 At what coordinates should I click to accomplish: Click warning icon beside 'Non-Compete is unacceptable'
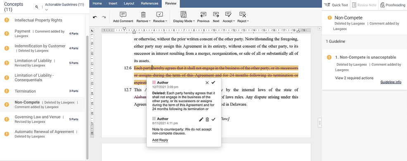click(330, 57)
